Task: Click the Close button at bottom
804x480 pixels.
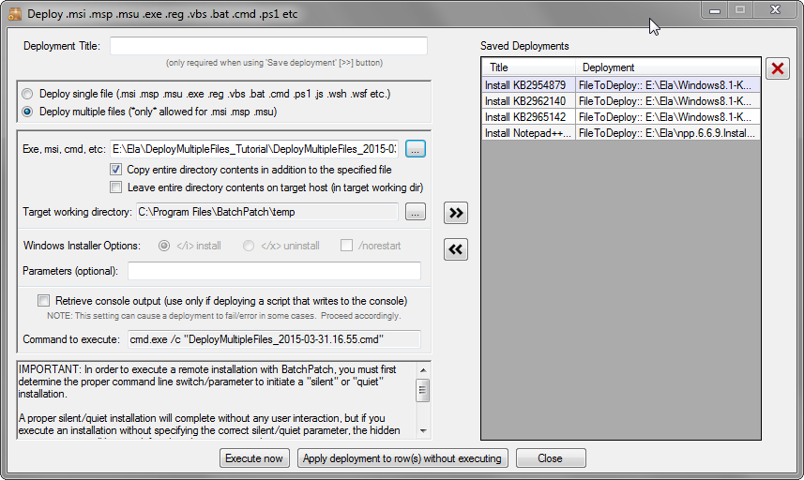Action: (x=551, y=458)
